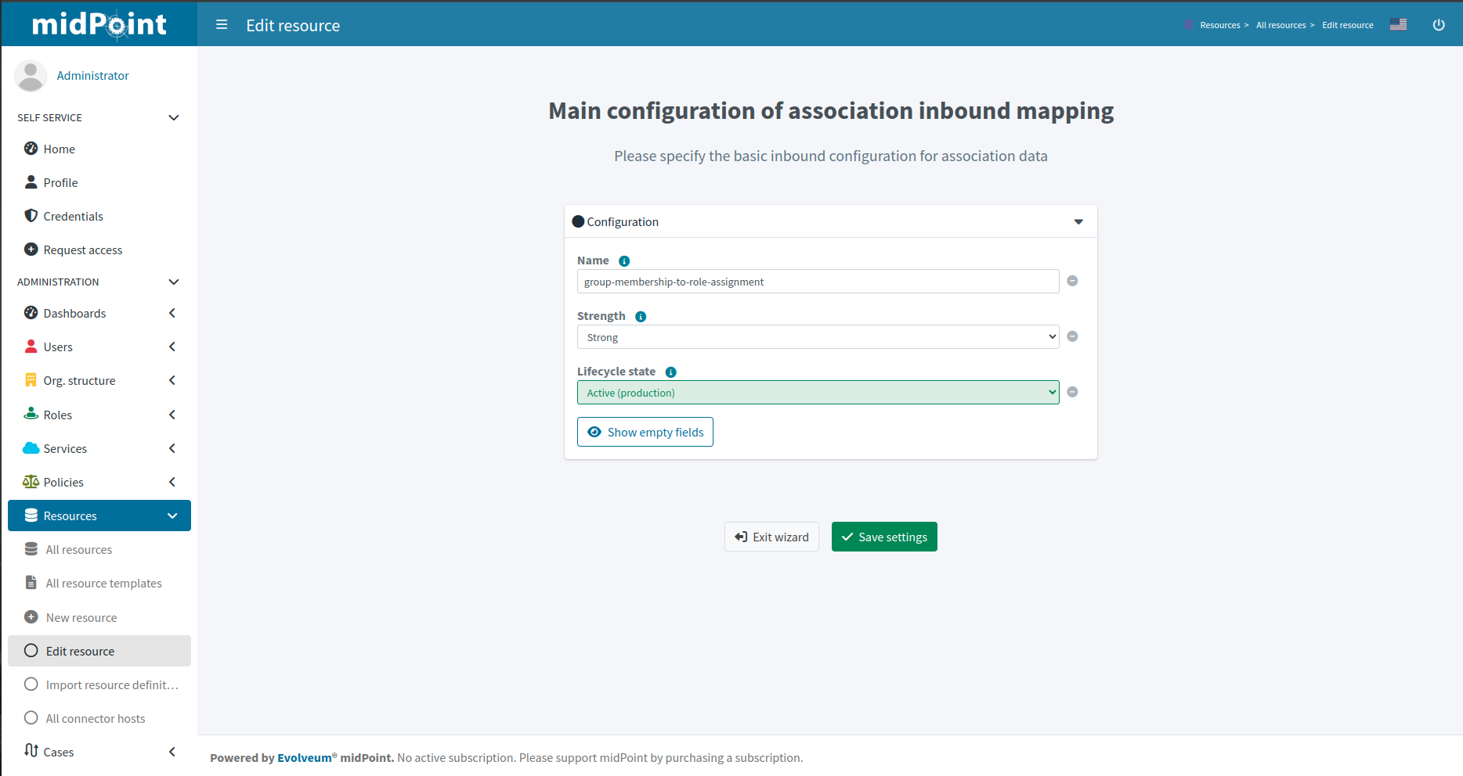Screen dimensions: 1463x776
Task: Open All resources in sidebar
Action: point(79,550)
